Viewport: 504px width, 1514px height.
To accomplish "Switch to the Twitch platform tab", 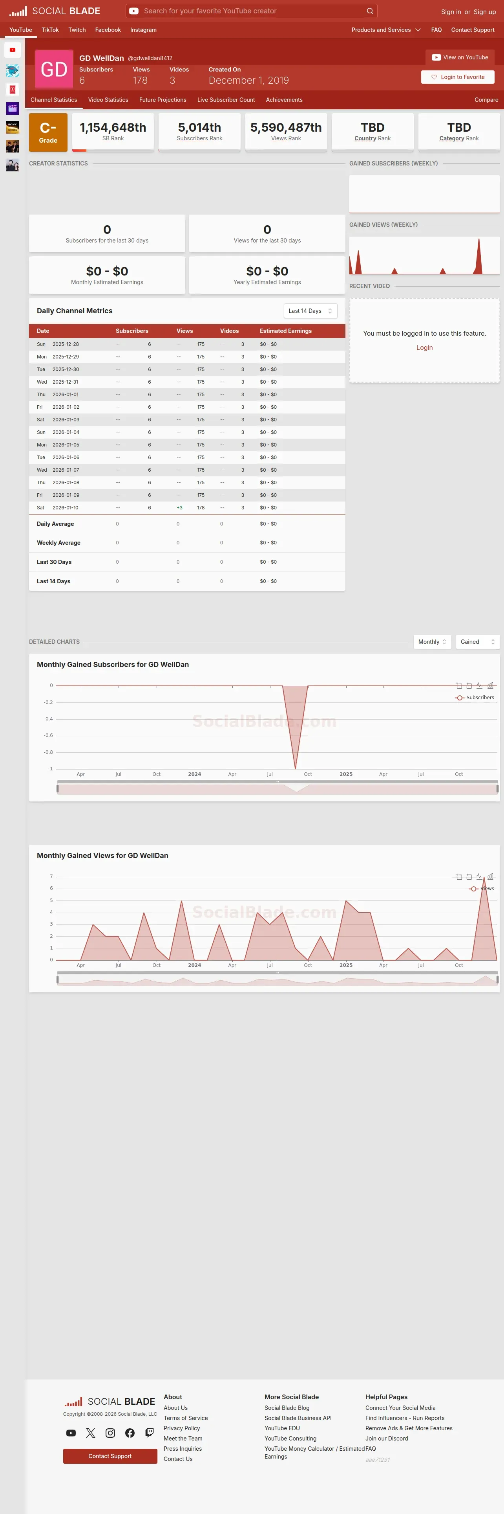I will pos(77,30).
